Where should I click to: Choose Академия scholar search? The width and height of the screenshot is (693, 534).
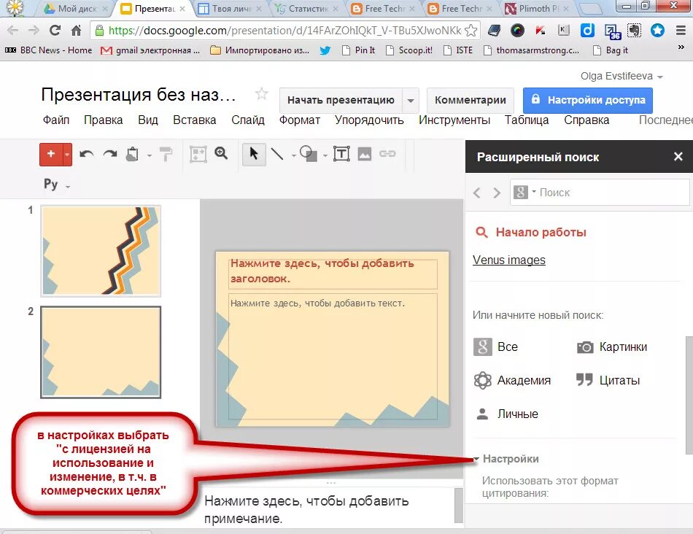[x=512, y=380]
